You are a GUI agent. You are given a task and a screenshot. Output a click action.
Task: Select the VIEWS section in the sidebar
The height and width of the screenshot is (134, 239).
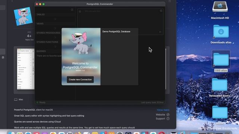click(x=40, y=24)
